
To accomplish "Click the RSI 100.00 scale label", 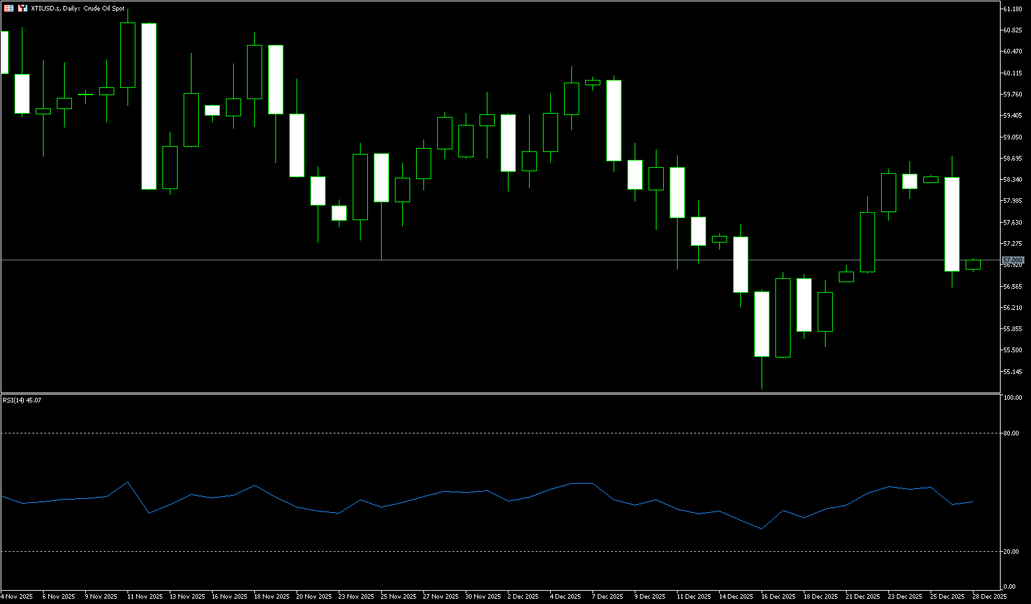I will click(x=1012, y=398).
